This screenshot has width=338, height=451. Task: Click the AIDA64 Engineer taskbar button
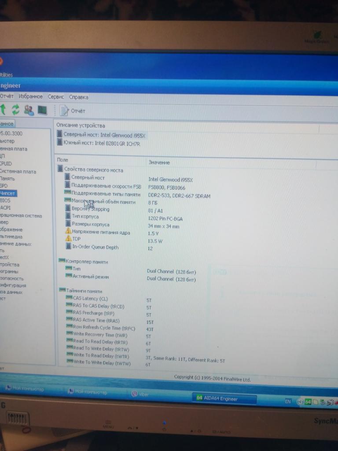(x=224, y=399)
